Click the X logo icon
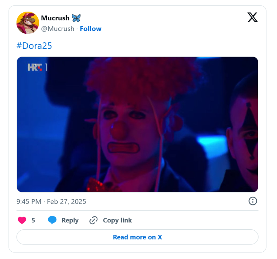 252,17
